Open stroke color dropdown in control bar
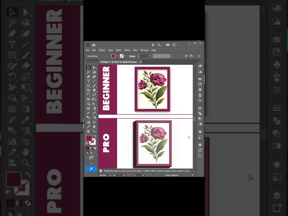This screenshot has height=216, width=288. coord(125,56)
